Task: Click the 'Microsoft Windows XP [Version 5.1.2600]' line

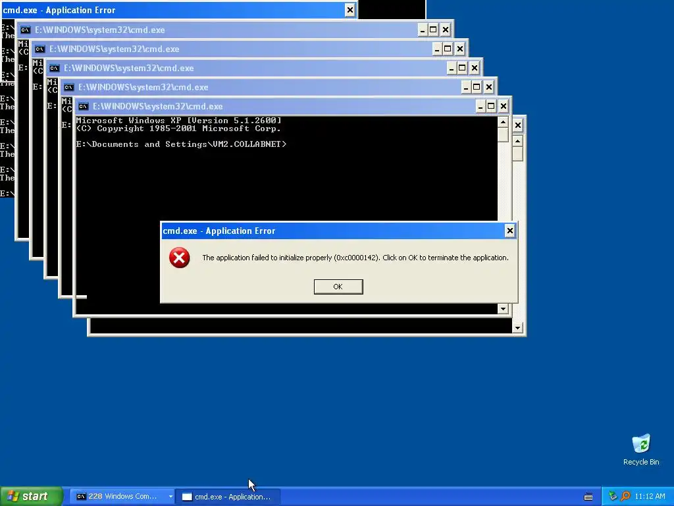Action: (x=179, y=121)
